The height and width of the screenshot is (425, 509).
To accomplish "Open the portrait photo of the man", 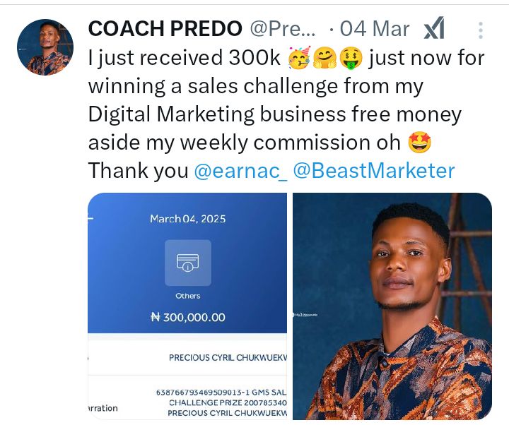I will click(x=392, y=307).
